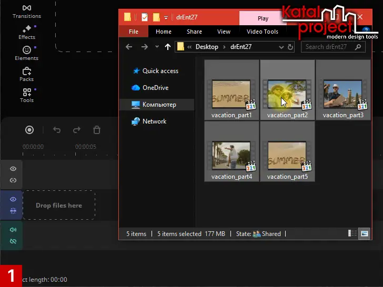Viewport: 383px width, 287px height.
Task: Refresh the drEnt27 folder
Action: tap(290, 47)
